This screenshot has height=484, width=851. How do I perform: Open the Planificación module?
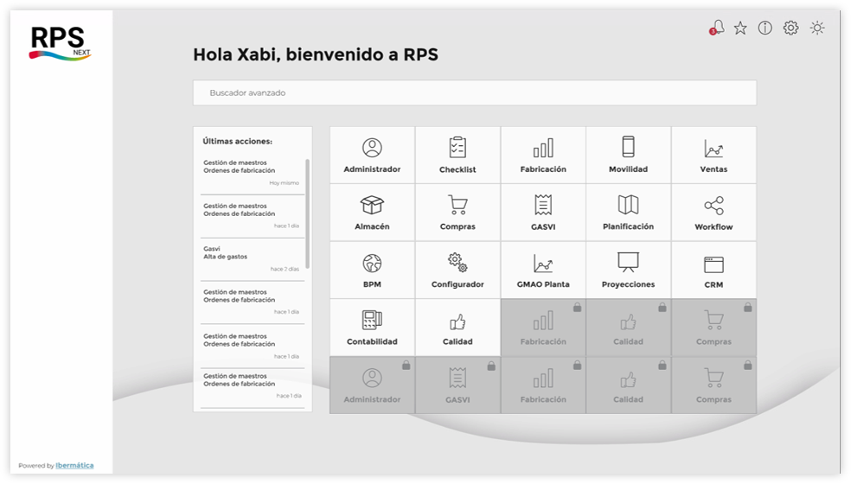(x=629, y=213)
